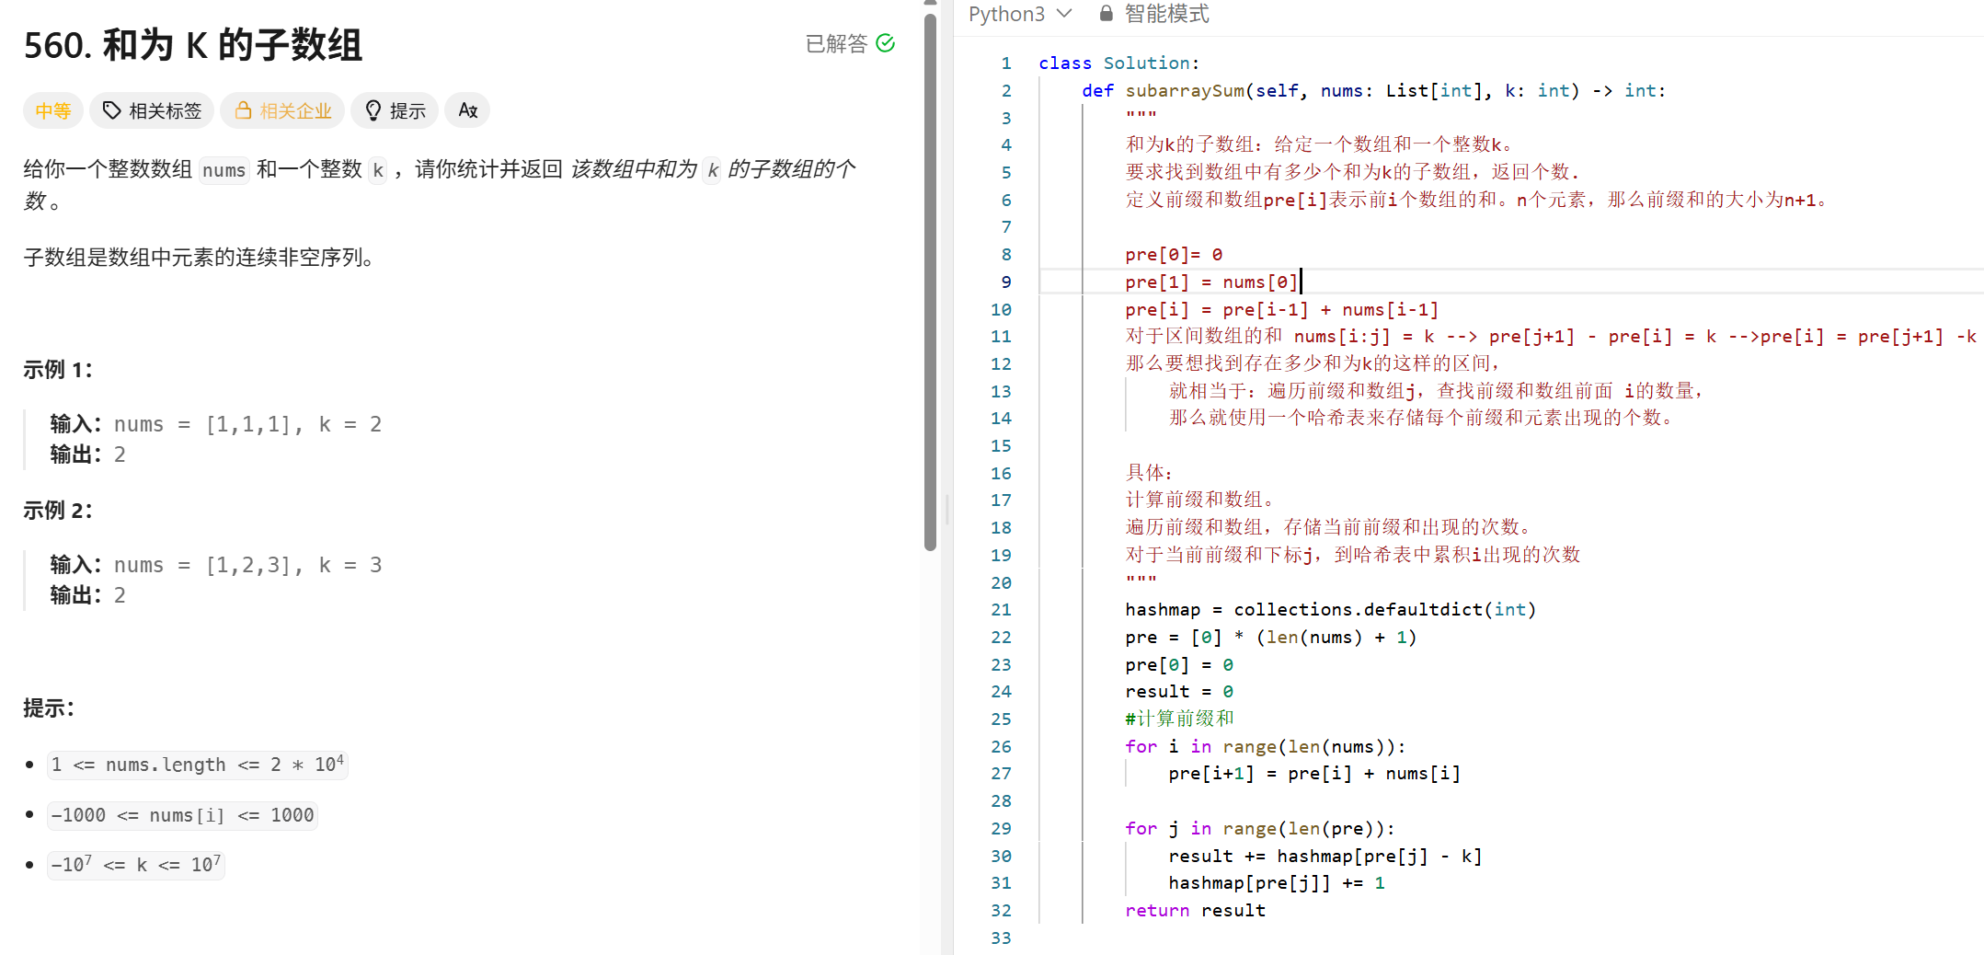Click line 2 'def subarraySum' definition
Screen dimensions: 1984x955
click(1373, 90)
